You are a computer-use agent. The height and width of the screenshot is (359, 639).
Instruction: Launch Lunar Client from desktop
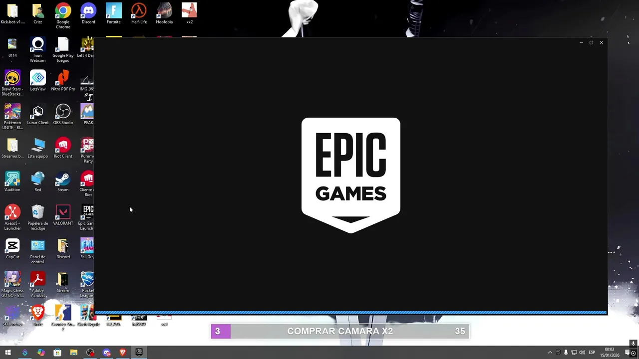click(37, 114)
